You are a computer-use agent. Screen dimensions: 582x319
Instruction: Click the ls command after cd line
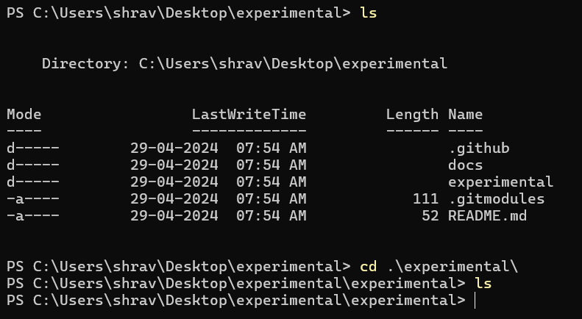pos(483,283)
